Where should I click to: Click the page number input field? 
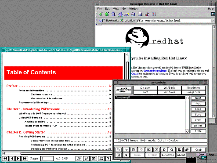click(47, 158)
